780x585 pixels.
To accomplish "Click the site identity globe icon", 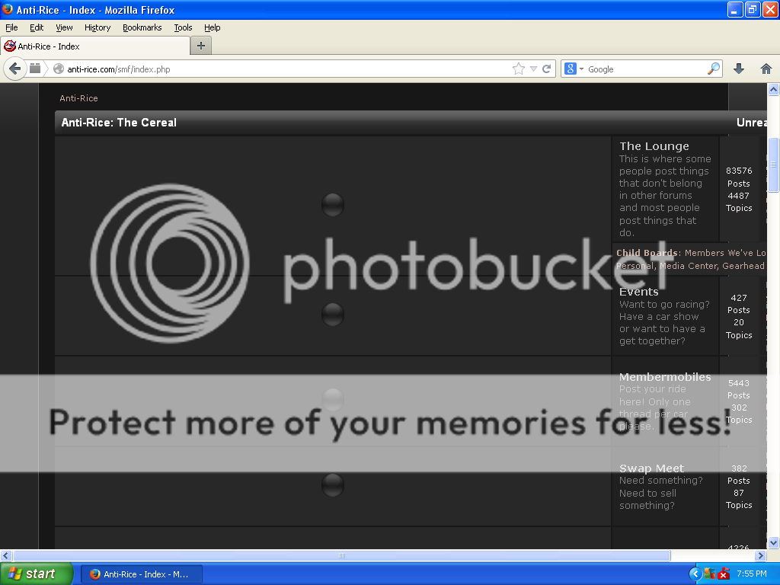I will tap(59, 69).
